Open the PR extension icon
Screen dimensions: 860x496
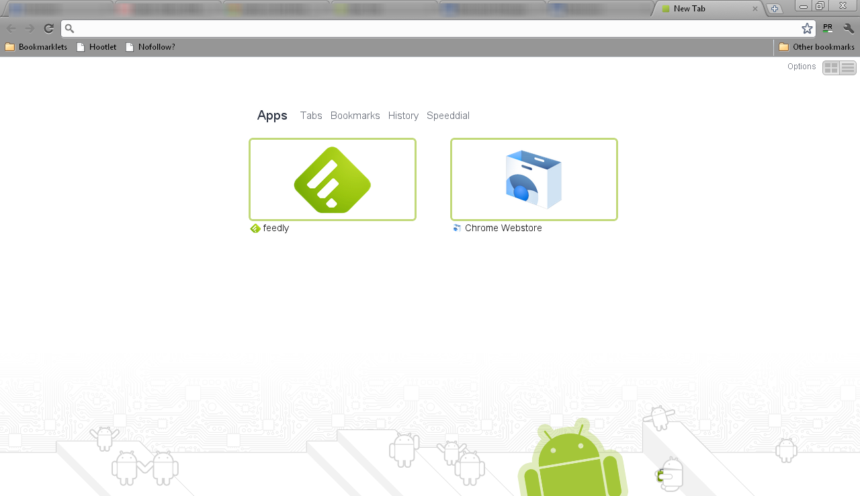point(827,28)
